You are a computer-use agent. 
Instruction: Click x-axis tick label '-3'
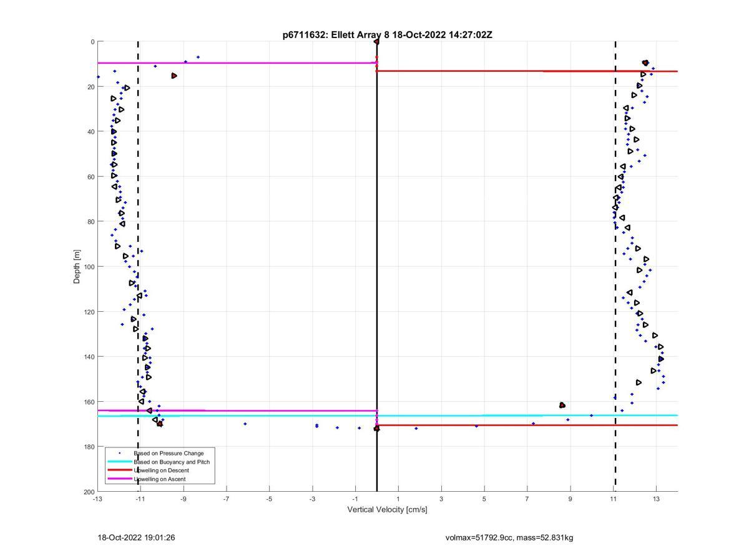click(313, 499)
